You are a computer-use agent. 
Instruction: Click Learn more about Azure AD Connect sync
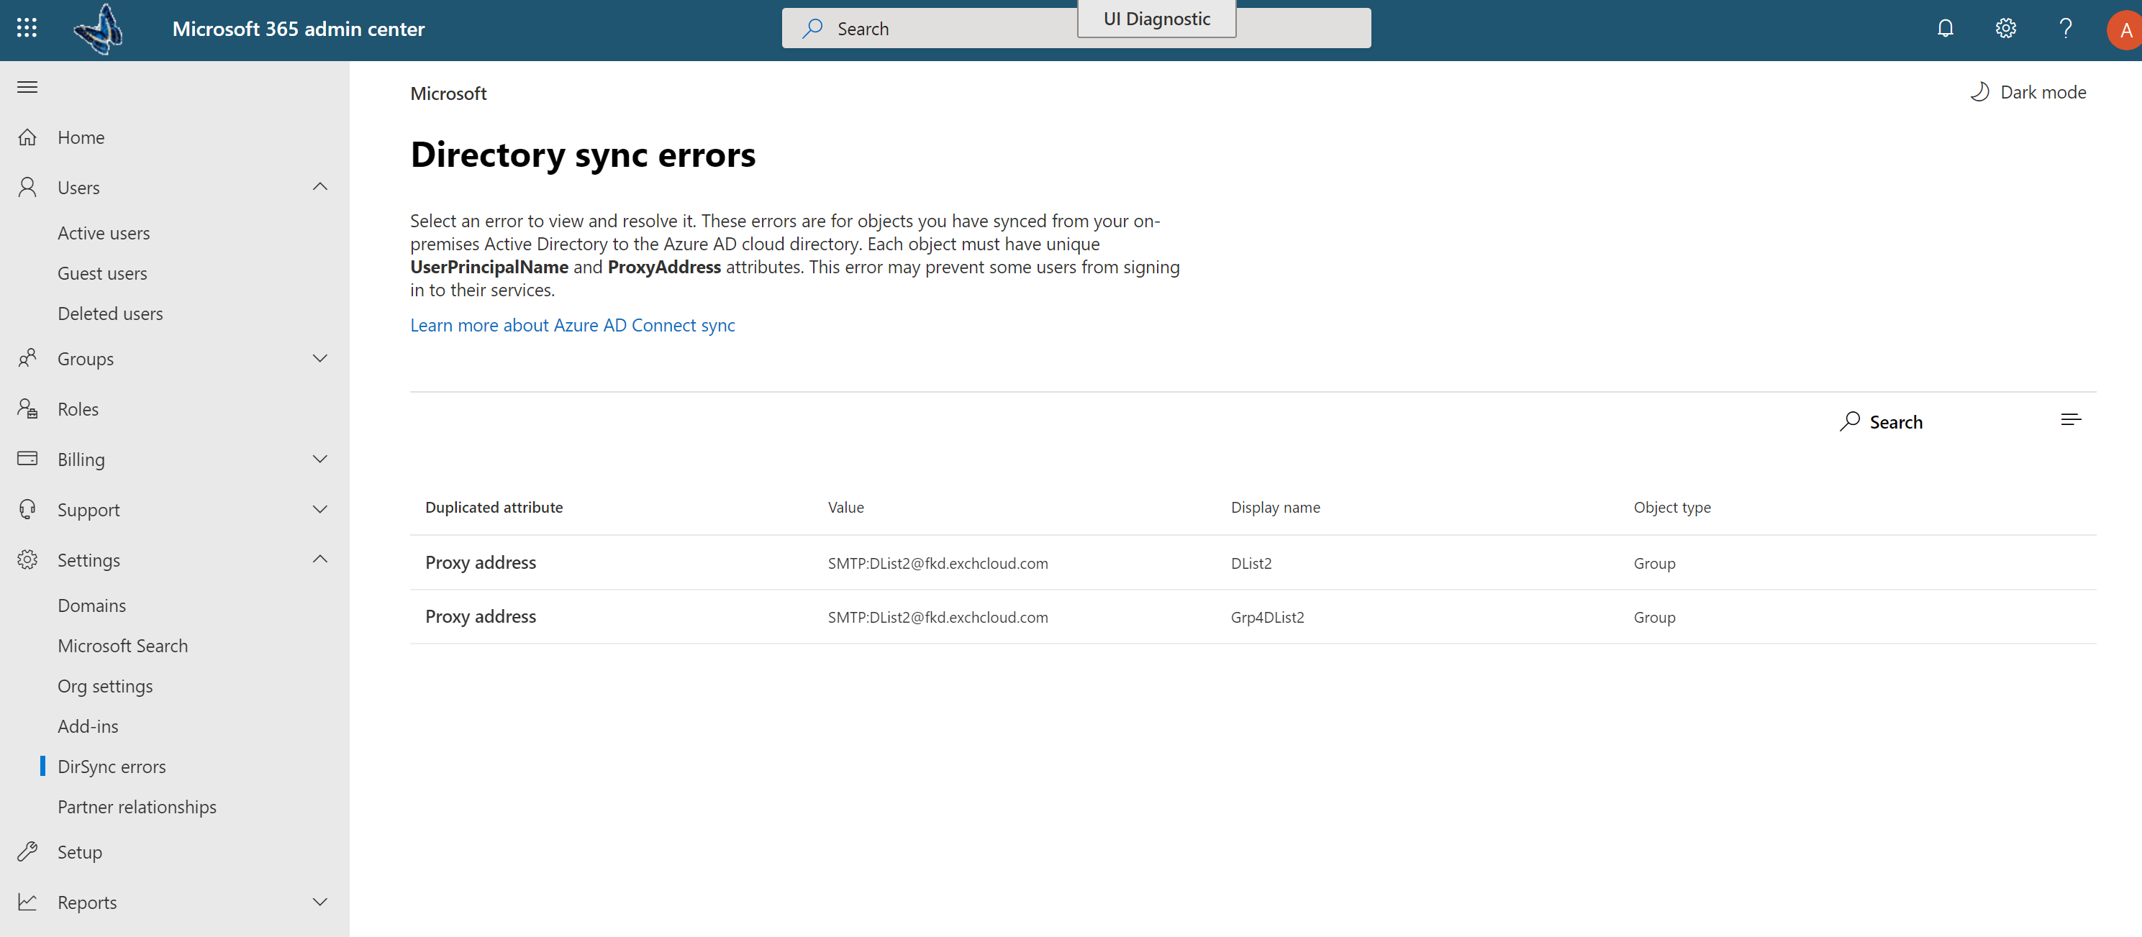573,324
